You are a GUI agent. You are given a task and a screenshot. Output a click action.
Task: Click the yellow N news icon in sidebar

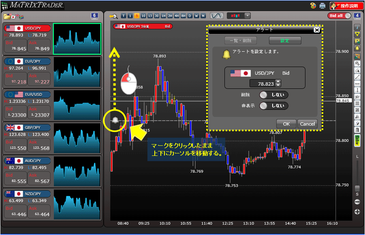[357, 34]
